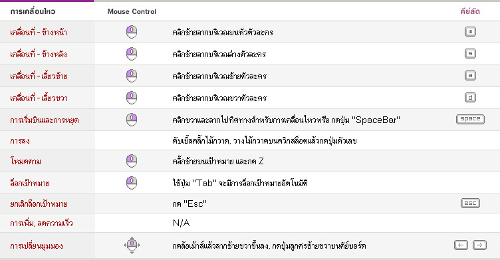Click the Space key icon

click(470, 119)
